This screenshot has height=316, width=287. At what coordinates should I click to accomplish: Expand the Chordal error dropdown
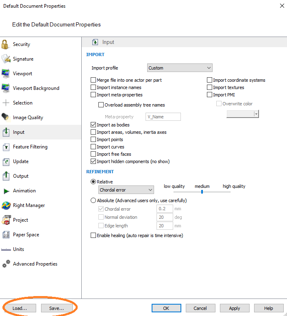tap(126, 190)
